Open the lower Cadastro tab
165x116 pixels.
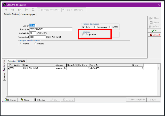click(12, 61)
